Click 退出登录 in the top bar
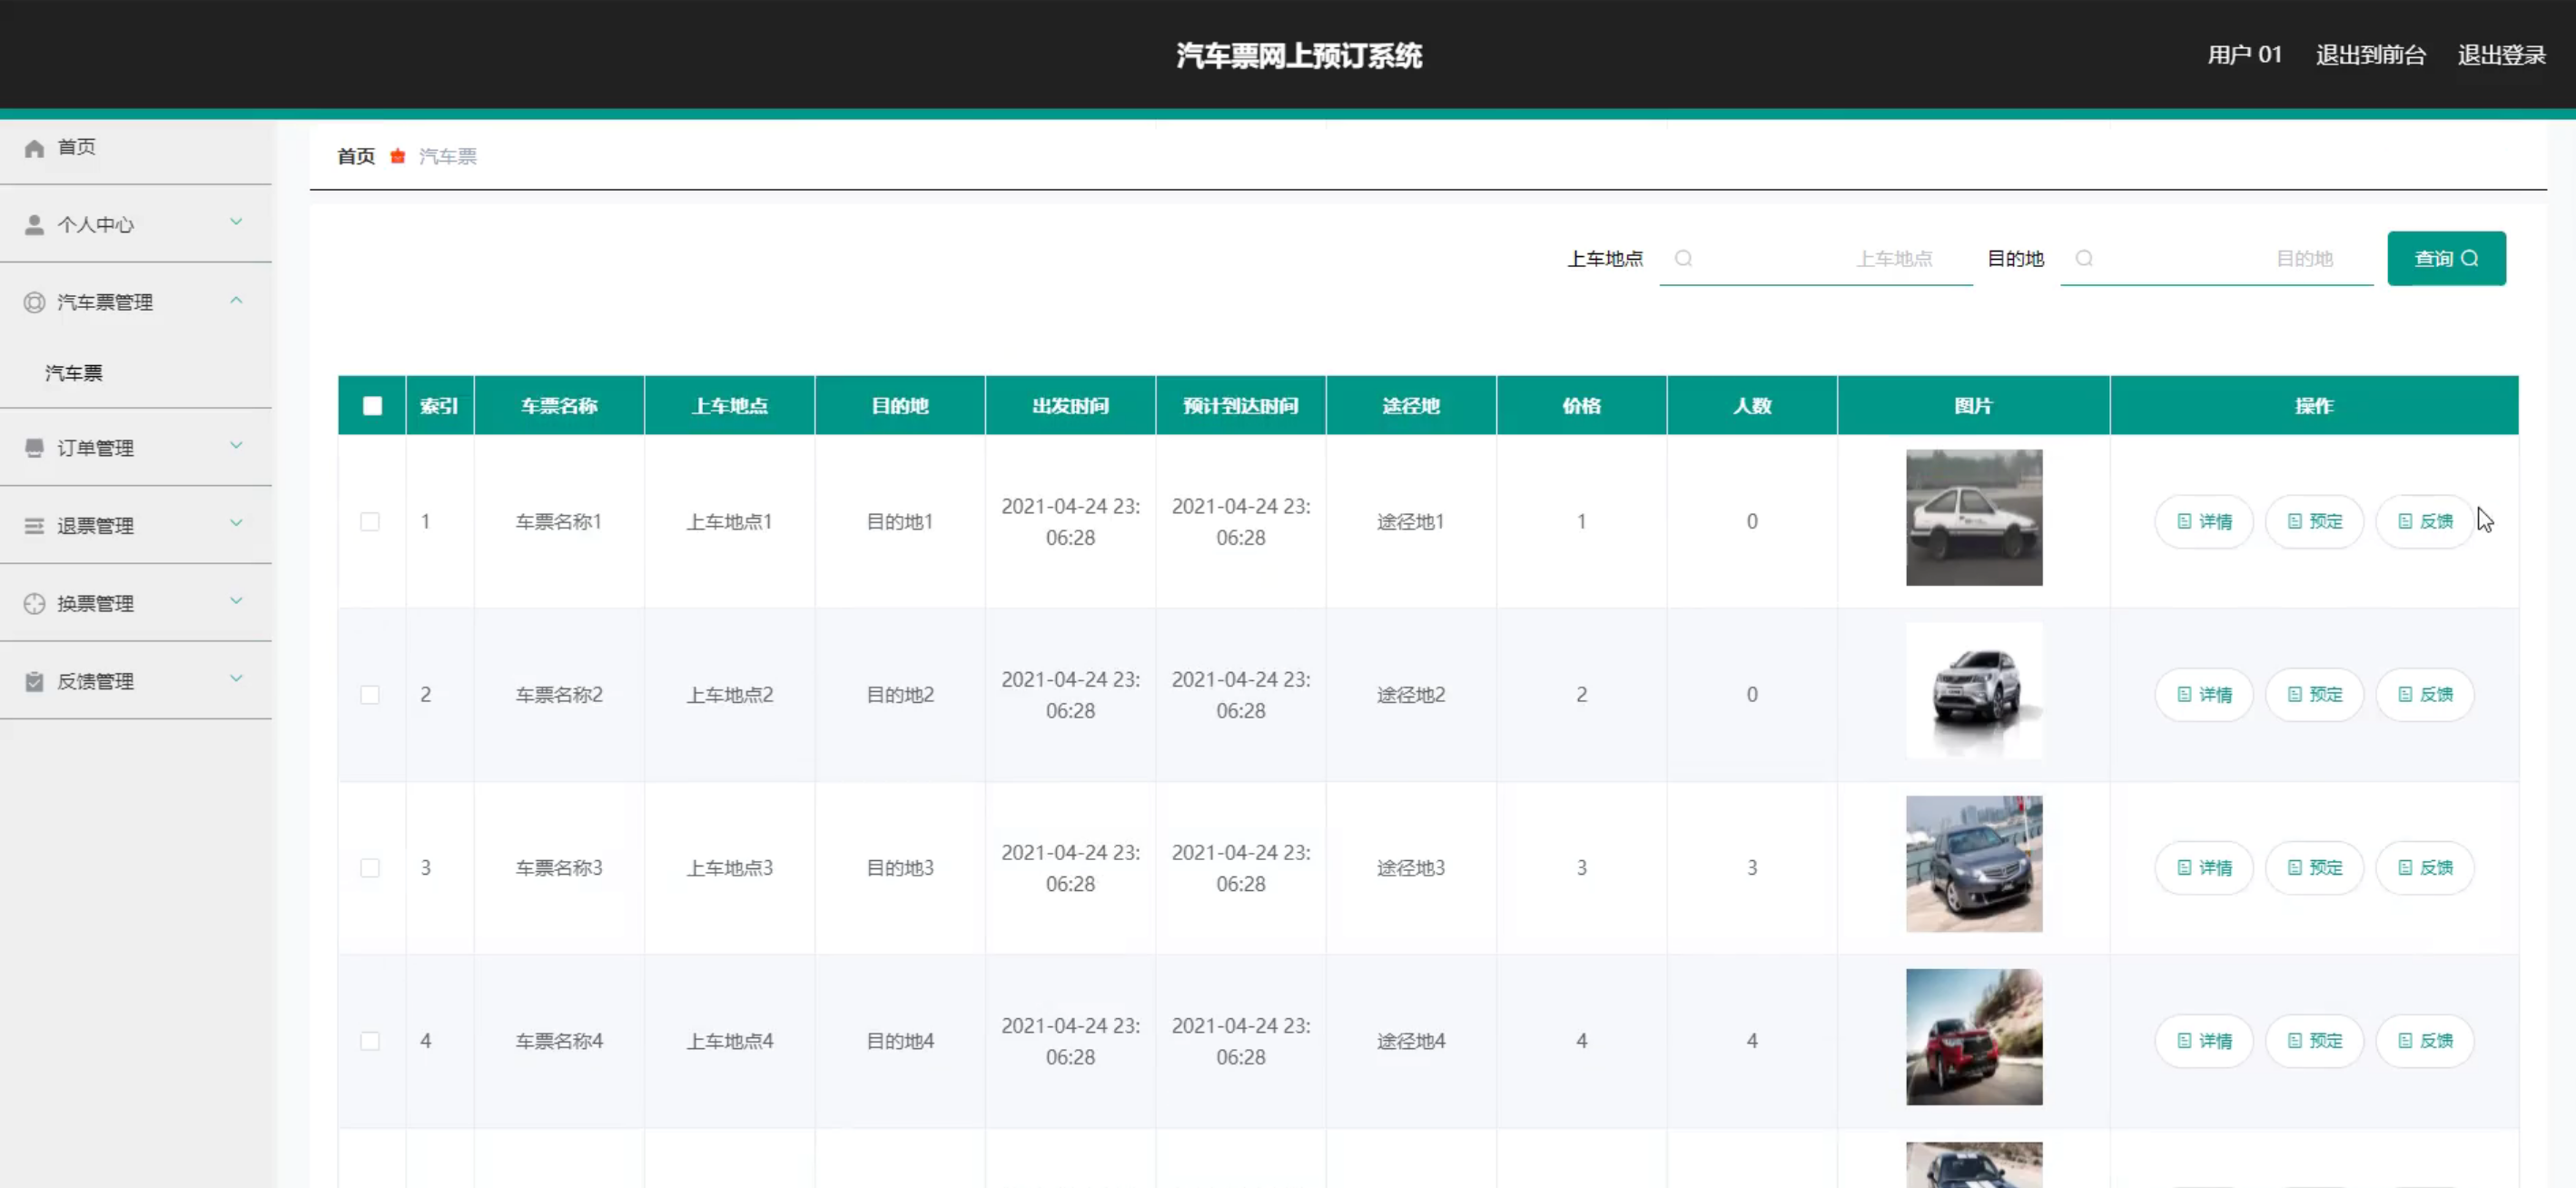Image resolution: width=2576 pixels, height=1188 pixels. 2501,55
